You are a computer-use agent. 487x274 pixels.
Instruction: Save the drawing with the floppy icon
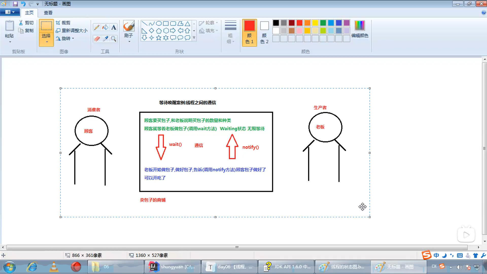point(15,4)
